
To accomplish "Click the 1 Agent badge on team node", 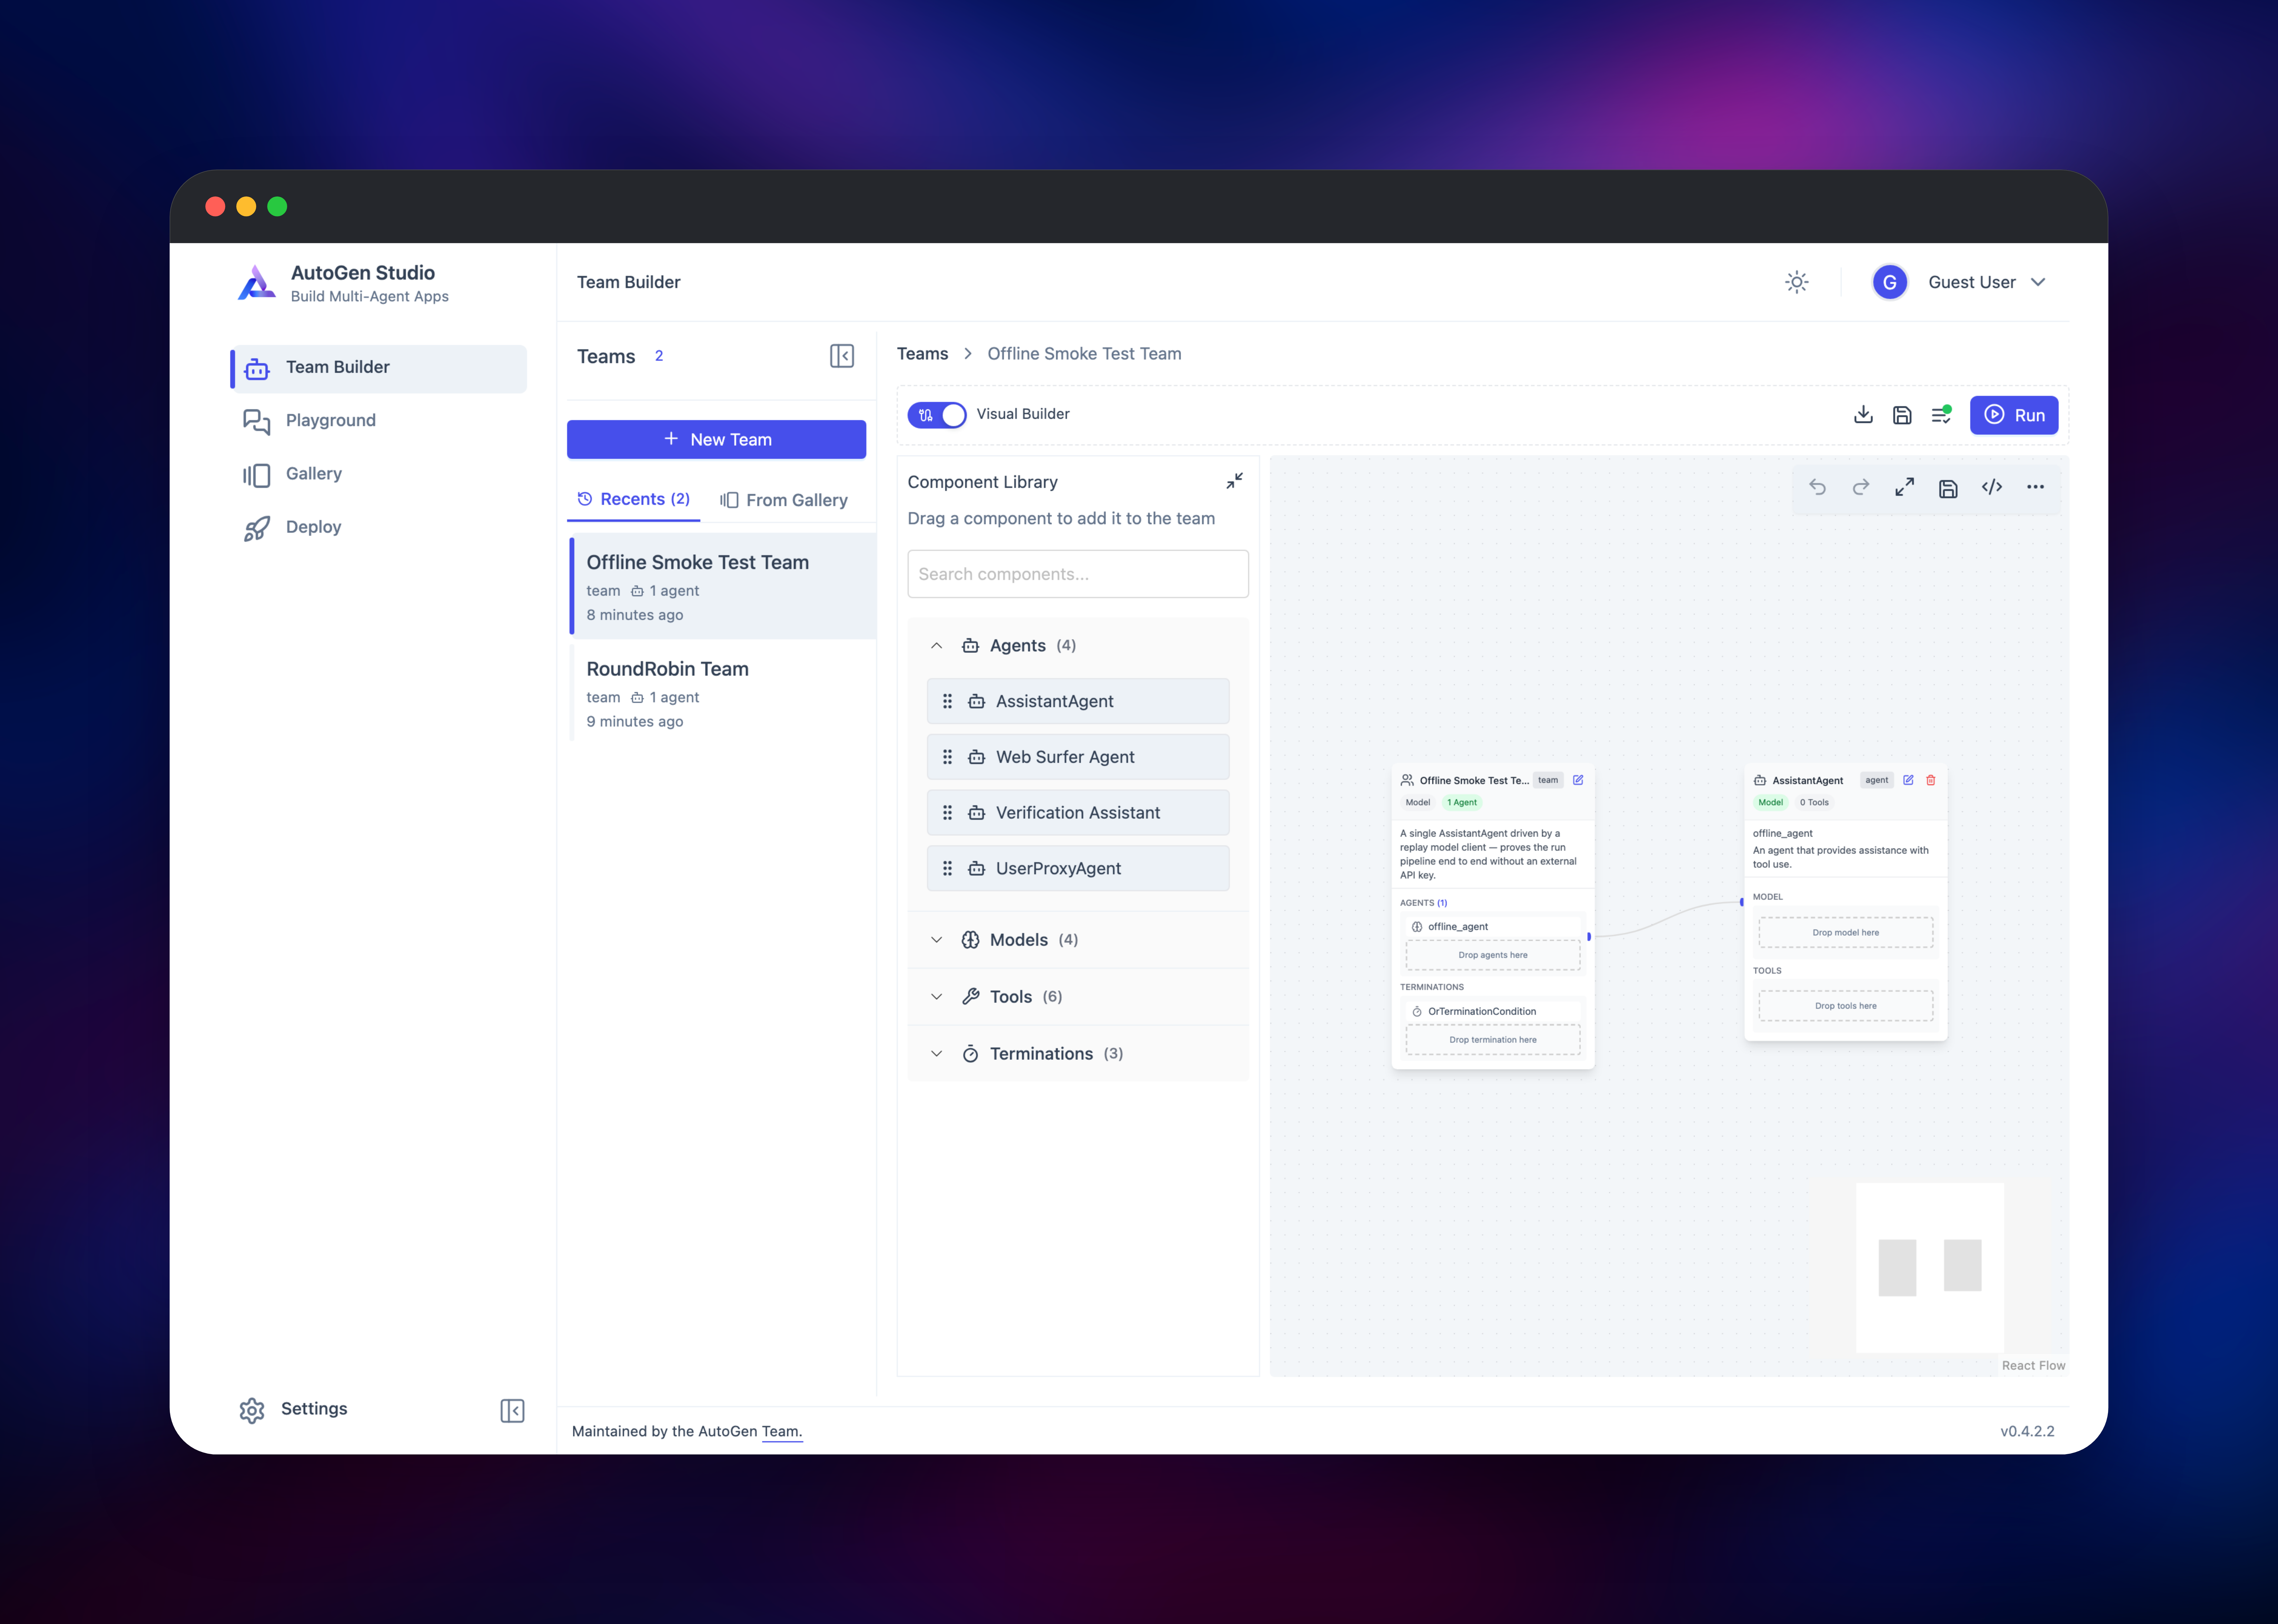I will point(1462,802).
